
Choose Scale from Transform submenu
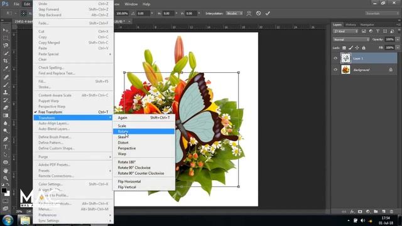point(144,126)
